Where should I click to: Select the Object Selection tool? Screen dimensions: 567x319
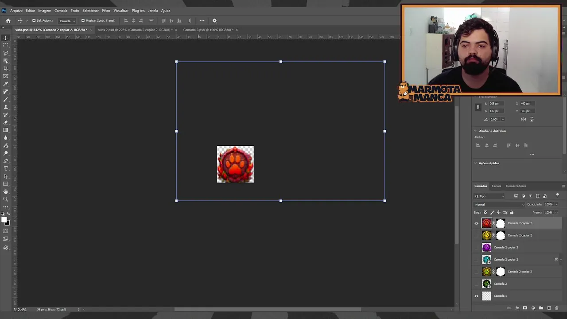6,61
